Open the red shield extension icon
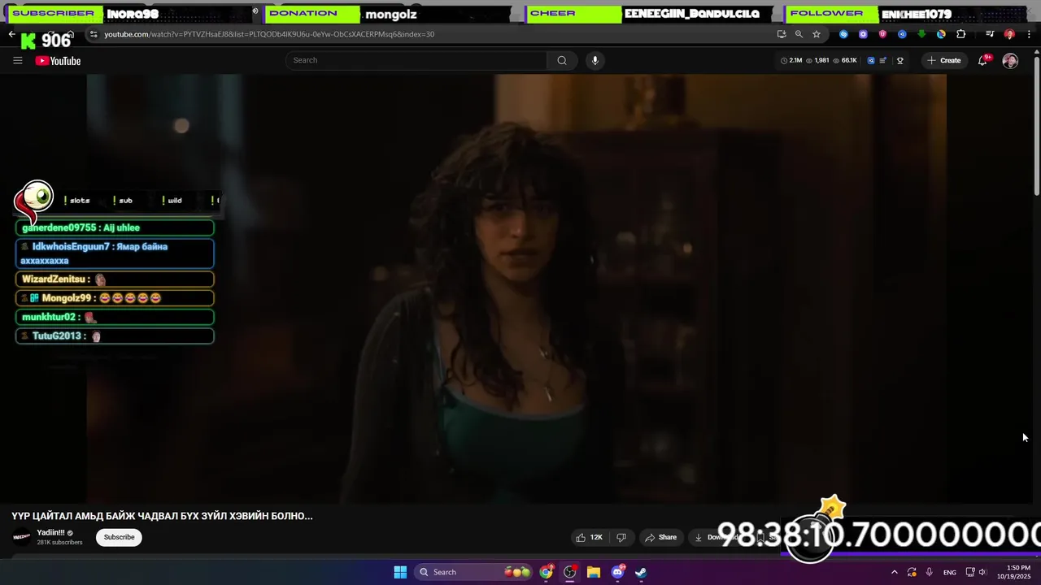 [x=882, y=34]
